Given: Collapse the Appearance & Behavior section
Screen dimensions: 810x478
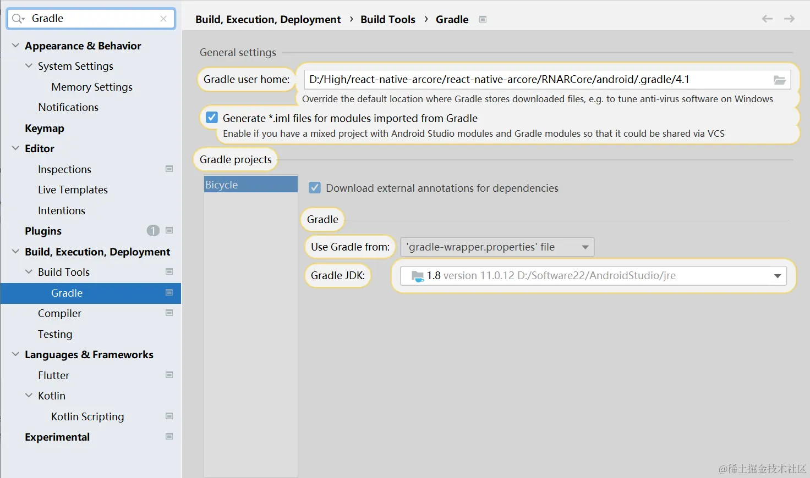Looking at the screenshot, I should [15, 46].
